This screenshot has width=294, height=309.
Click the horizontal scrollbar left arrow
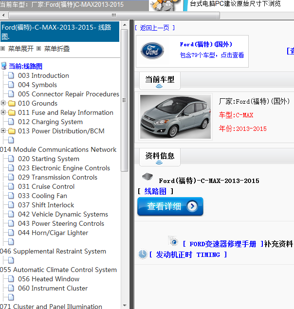click(3, 15)
